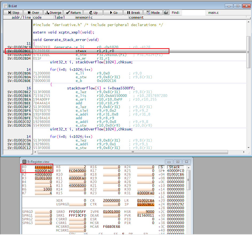Click the Diverge button
The width and height of the screenshot is (252, 235).
(x=53, y=13)
